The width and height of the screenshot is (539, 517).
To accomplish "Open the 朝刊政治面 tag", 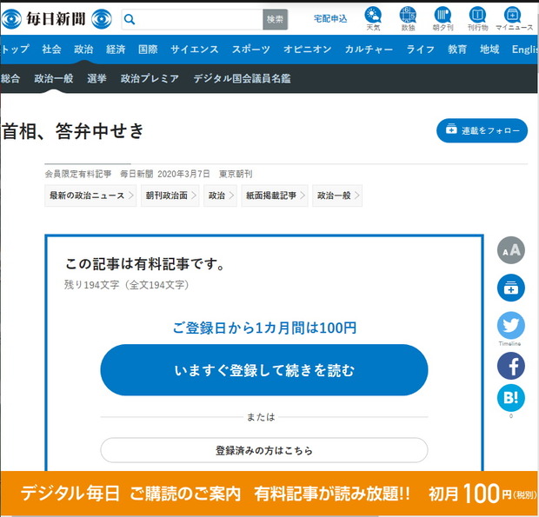I will pyautogui.click(x=170, y=196).
